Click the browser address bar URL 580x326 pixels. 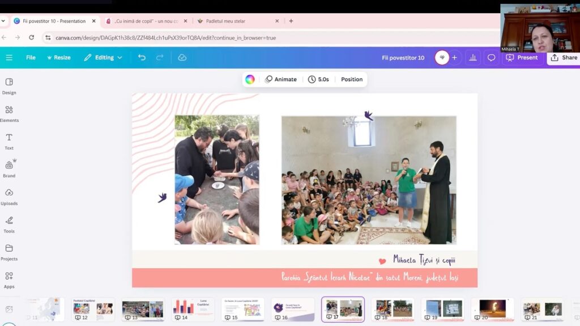point(166,38)
